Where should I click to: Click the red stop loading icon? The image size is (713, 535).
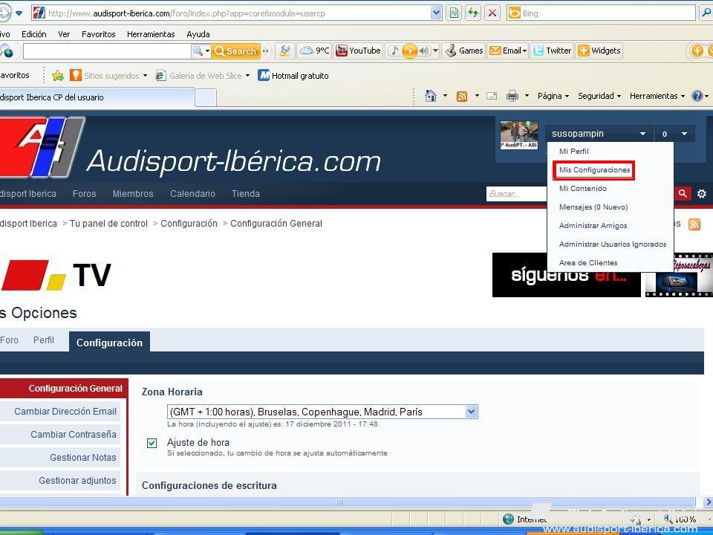492,13
